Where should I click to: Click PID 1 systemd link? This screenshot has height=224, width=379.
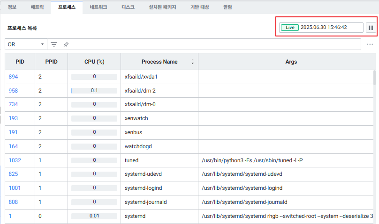coord(10,217)
